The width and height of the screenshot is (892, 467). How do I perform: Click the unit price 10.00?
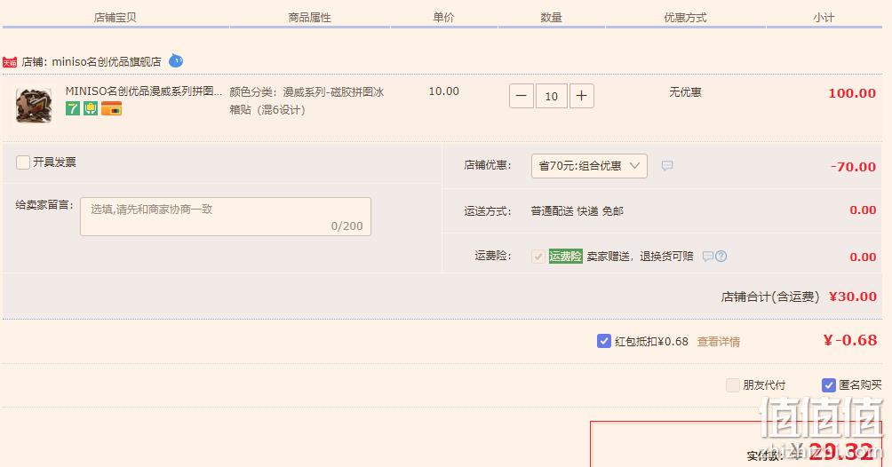443,91
